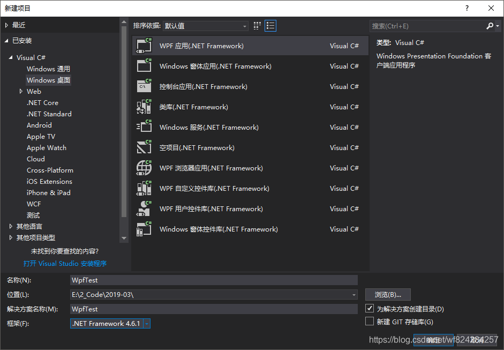Screen dimensions: 504x350
Task: Select .NET Standard category
Action: click(49, 114)
